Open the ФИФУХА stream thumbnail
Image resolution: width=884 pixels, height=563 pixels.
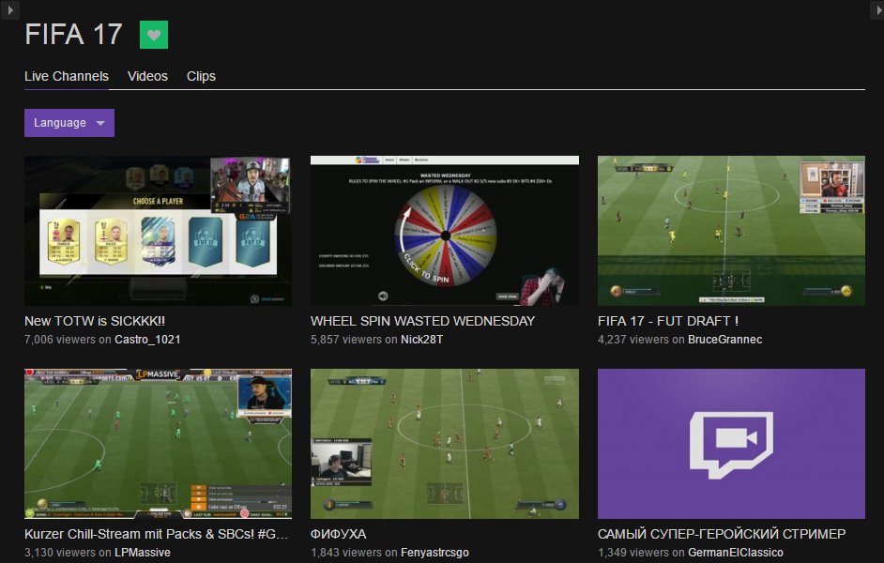[444, 444]
